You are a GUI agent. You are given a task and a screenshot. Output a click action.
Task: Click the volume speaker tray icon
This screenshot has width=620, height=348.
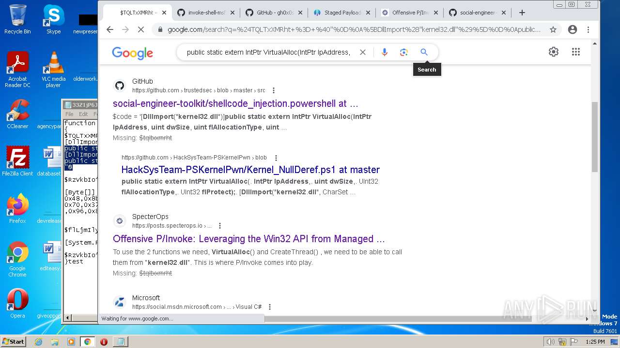pos(550,342)
